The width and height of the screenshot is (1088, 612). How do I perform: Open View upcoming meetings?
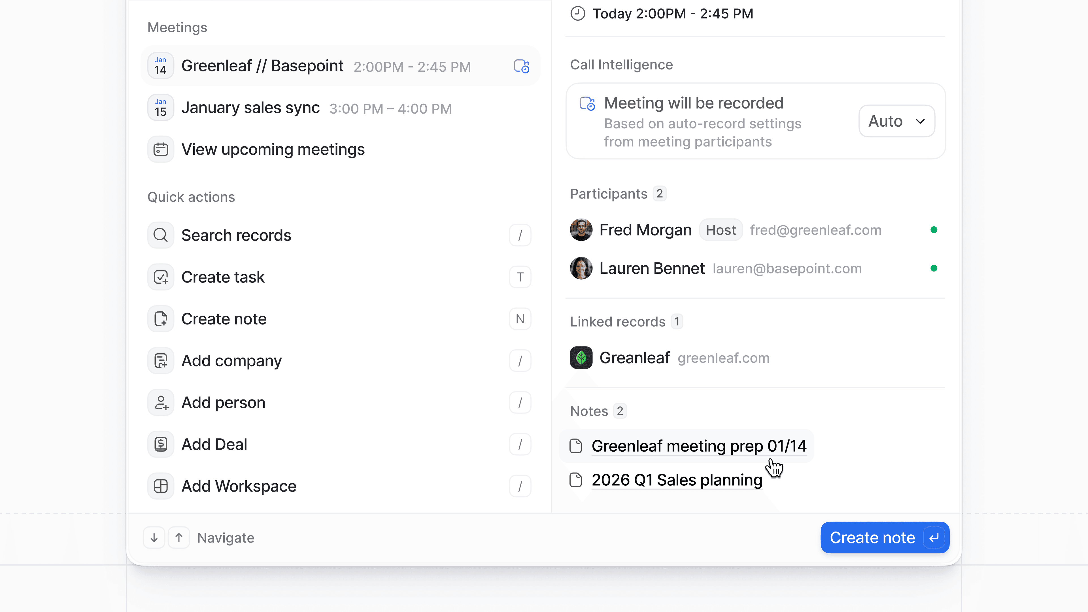[x=273, y=150]
